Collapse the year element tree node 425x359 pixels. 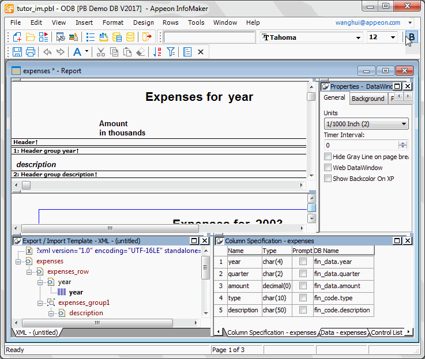[x=40, y=282]
